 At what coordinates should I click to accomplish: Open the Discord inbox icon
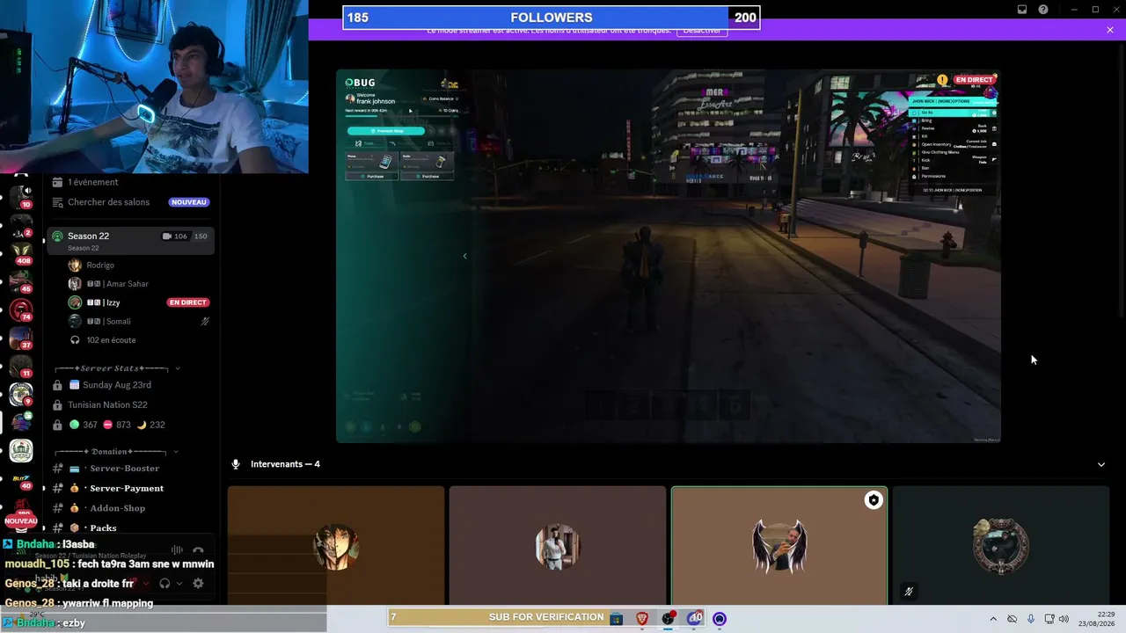1022,10
